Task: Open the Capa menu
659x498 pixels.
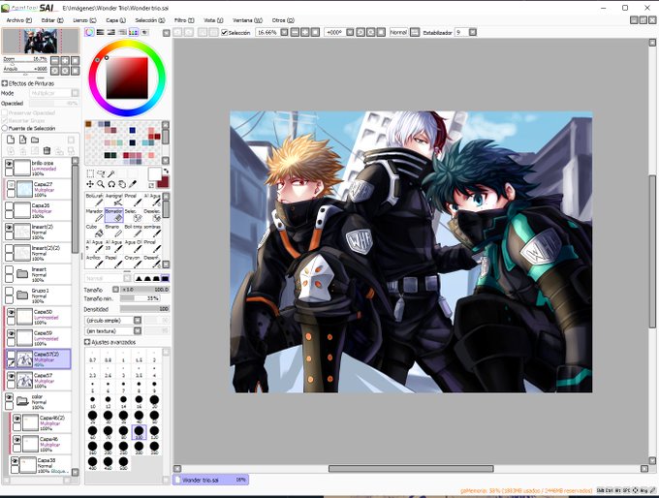Action: pyautogui.click(x=115, y=20)
